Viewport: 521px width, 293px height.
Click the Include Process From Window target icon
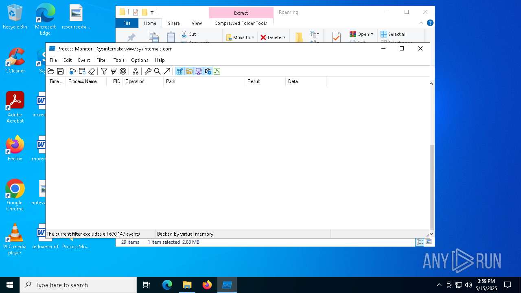[123, 71]
